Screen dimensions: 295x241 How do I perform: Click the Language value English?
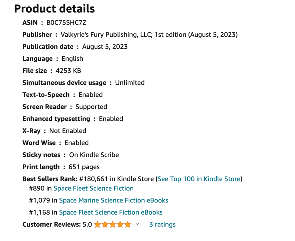(x=72, y=59)
